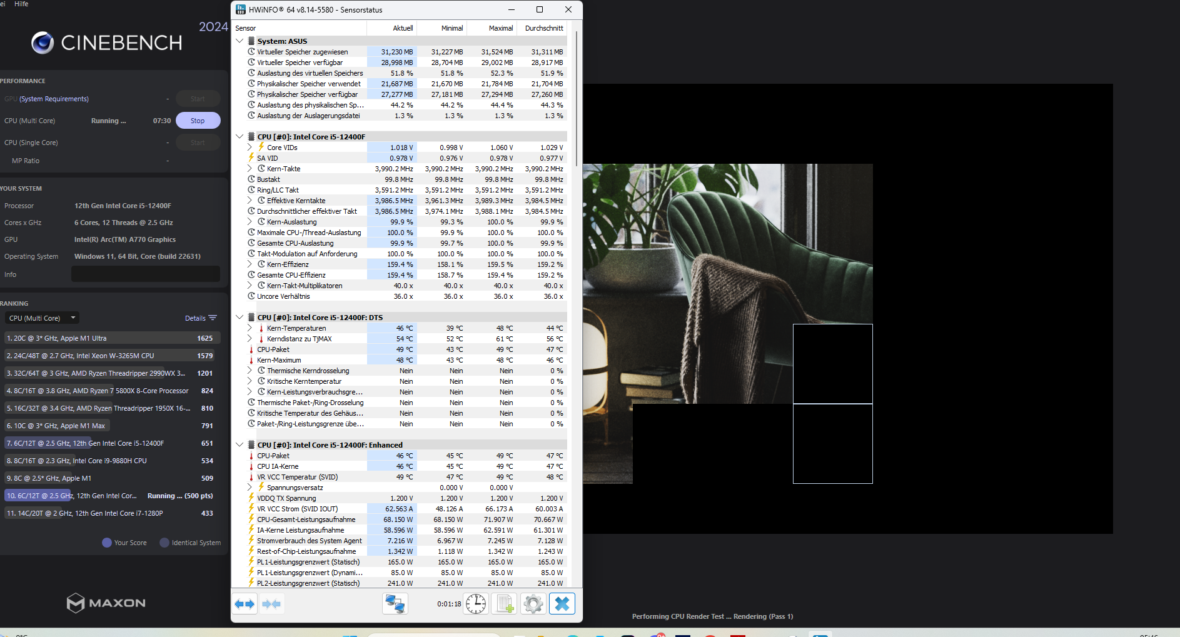Click the lightning icon of CPU-Gesamt-Leistungsaufnahme
This screenshot has width=1180, height=637.
[251, 519]
